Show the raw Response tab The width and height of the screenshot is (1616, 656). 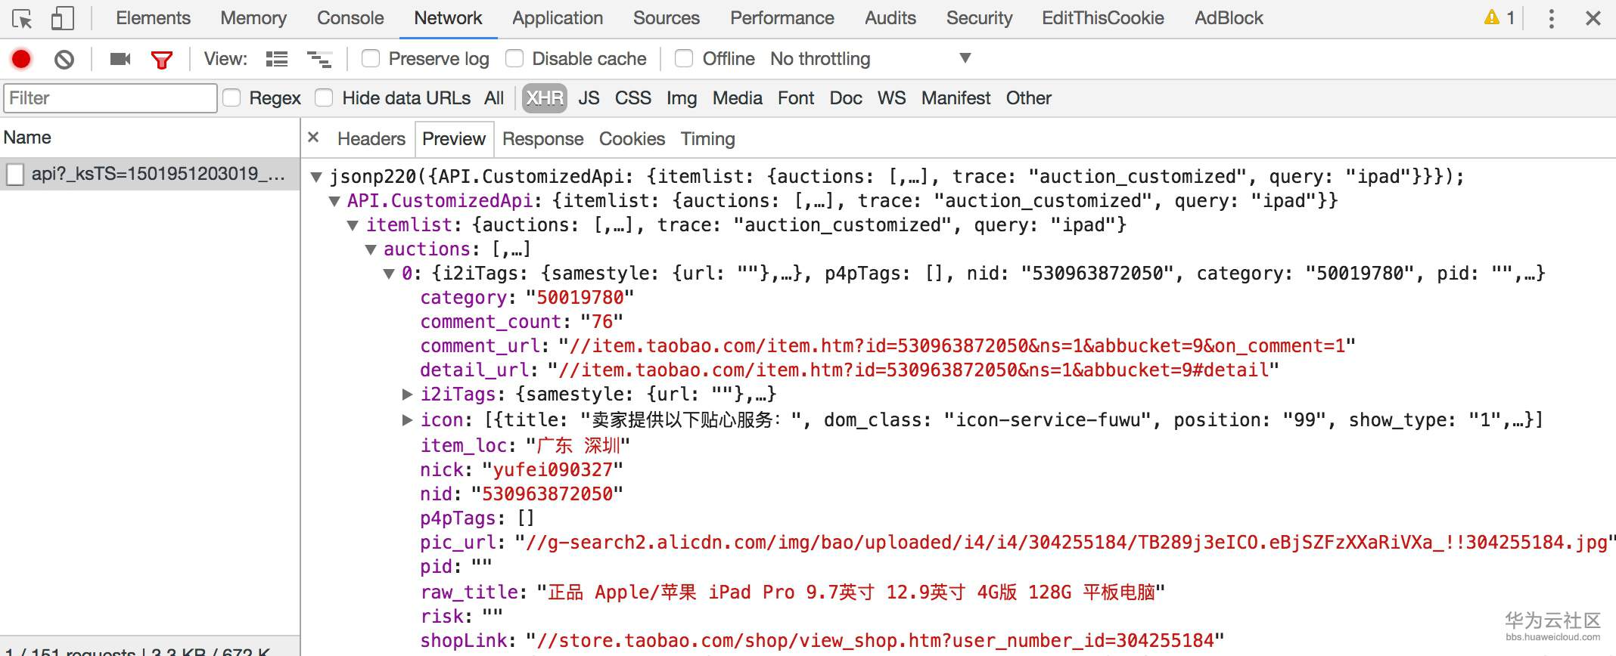point(543,139)
